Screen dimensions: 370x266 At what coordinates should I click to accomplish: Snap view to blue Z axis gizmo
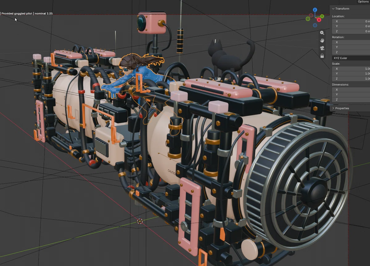click(x=315, y=10)
